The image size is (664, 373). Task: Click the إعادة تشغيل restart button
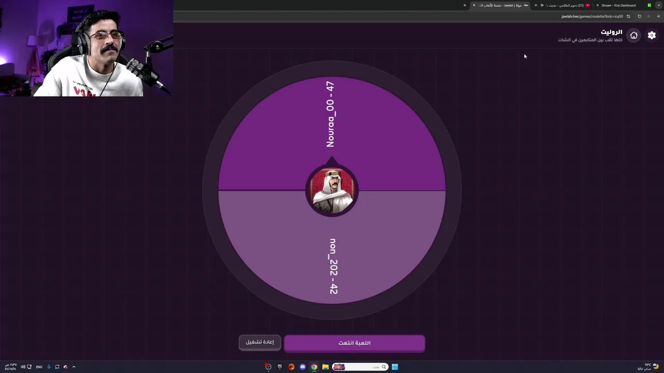[259, 342]
